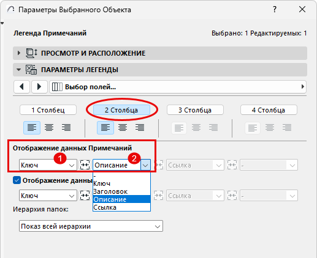
Task: Open the second-row Ключ dropdown
Action: pyautogui.click(x=48, y=196)
